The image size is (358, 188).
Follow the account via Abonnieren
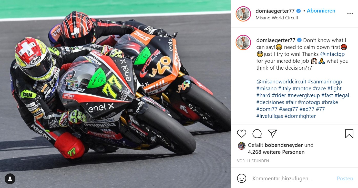click(x=321, y=11)
